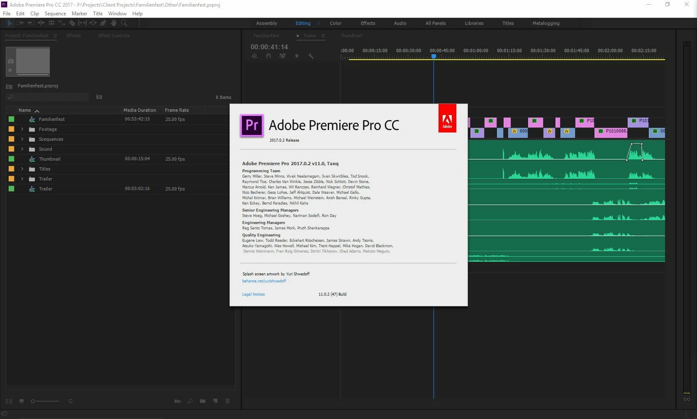697x419 pixels.
Task: Select the Thumbnail sequence row
Action: (117, 159)
